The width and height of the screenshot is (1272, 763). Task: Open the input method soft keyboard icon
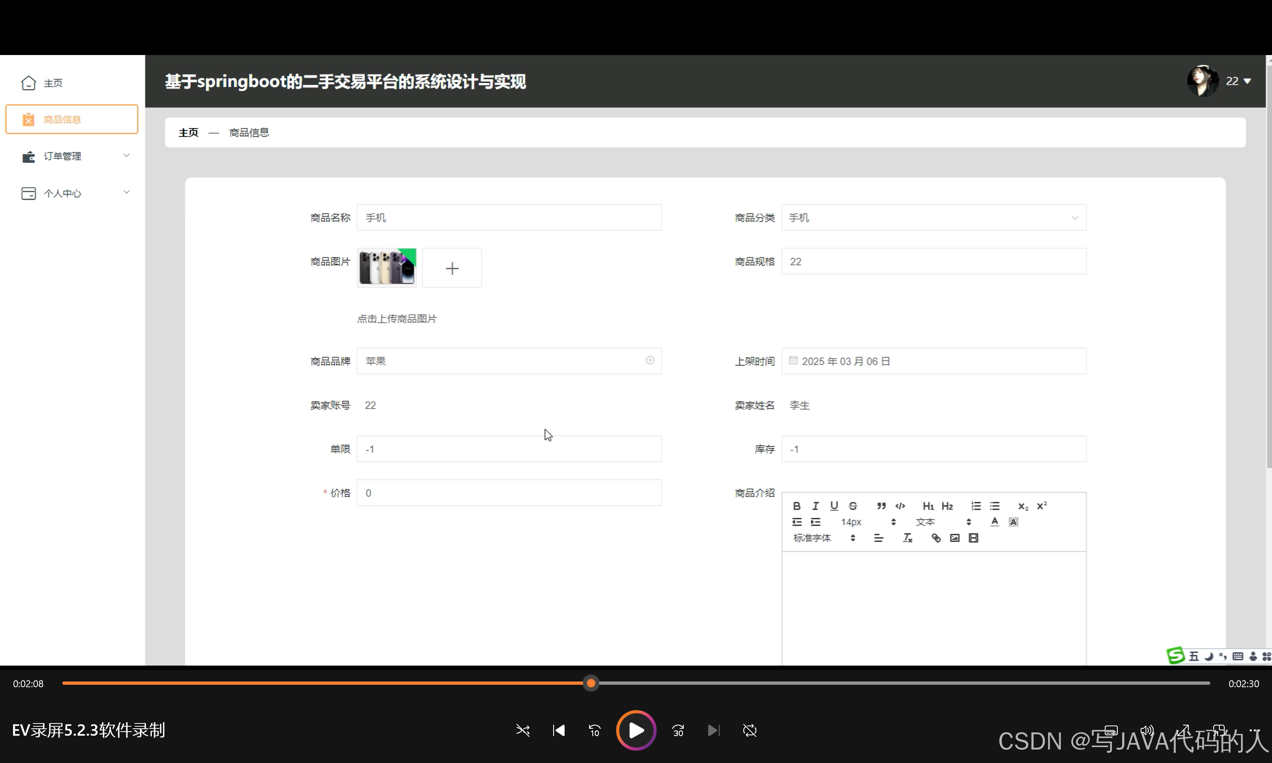pos(1238,656)
